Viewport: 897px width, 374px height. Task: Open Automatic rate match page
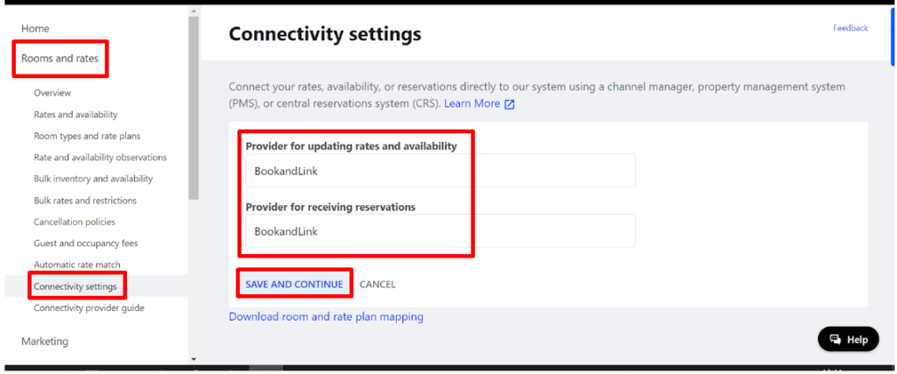click(77, 265)
